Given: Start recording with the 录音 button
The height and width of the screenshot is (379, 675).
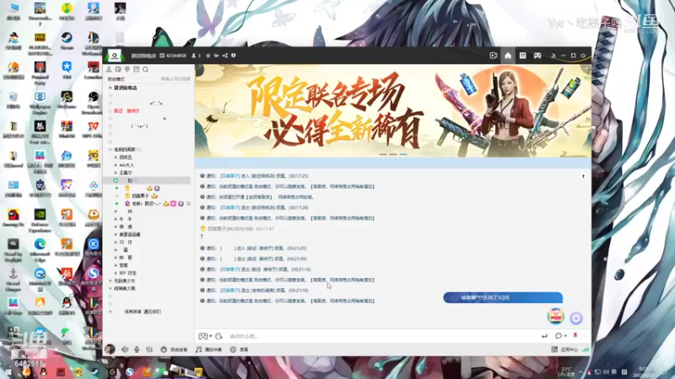Looking at the screenshot, I should (x=239, y=350).
